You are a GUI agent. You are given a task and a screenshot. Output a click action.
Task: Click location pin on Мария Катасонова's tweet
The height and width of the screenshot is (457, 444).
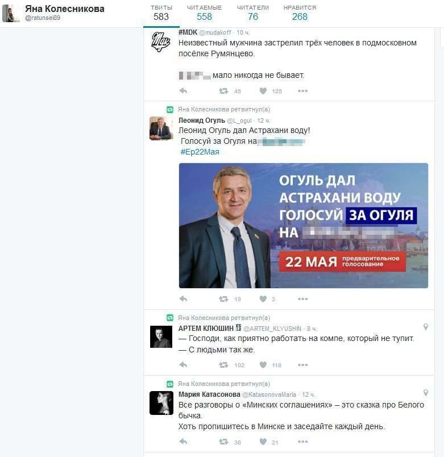pos(426,393)
